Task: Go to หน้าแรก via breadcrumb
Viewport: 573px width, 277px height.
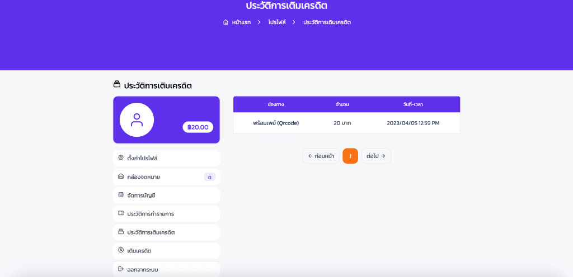Action: (x=241, y=22)
